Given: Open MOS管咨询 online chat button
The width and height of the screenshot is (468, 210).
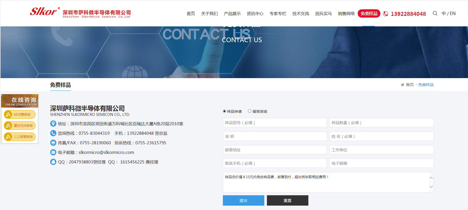Looking at the screenshot, I should tap(20, 114).
